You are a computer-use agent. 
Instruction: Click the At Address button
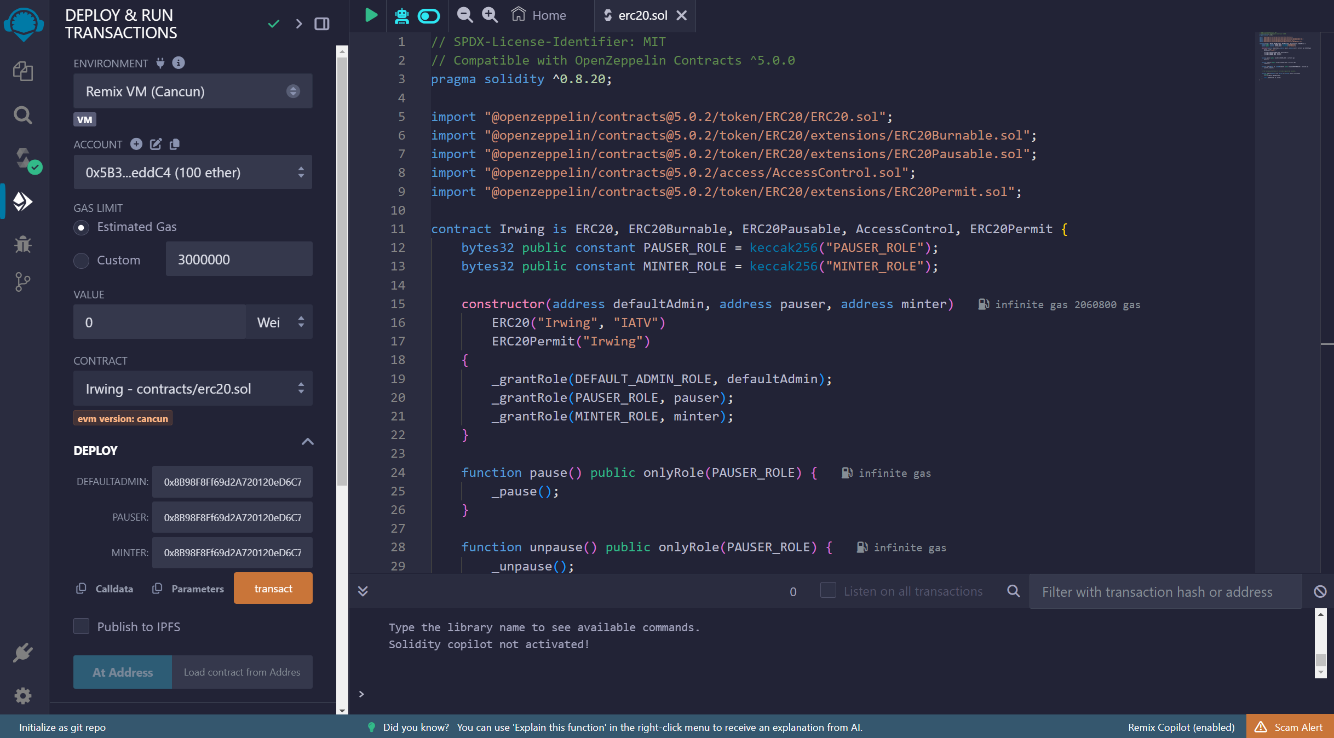coord(122,671)
